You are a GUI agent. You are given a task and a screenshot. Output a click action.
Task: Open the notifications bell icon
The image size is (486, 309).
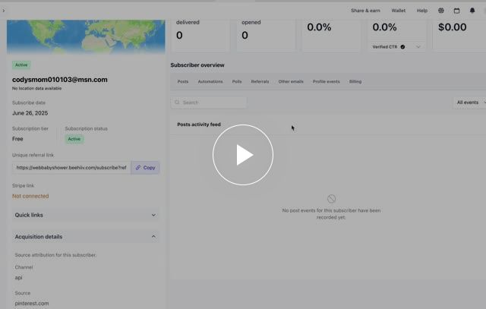(x=472, y=11)
